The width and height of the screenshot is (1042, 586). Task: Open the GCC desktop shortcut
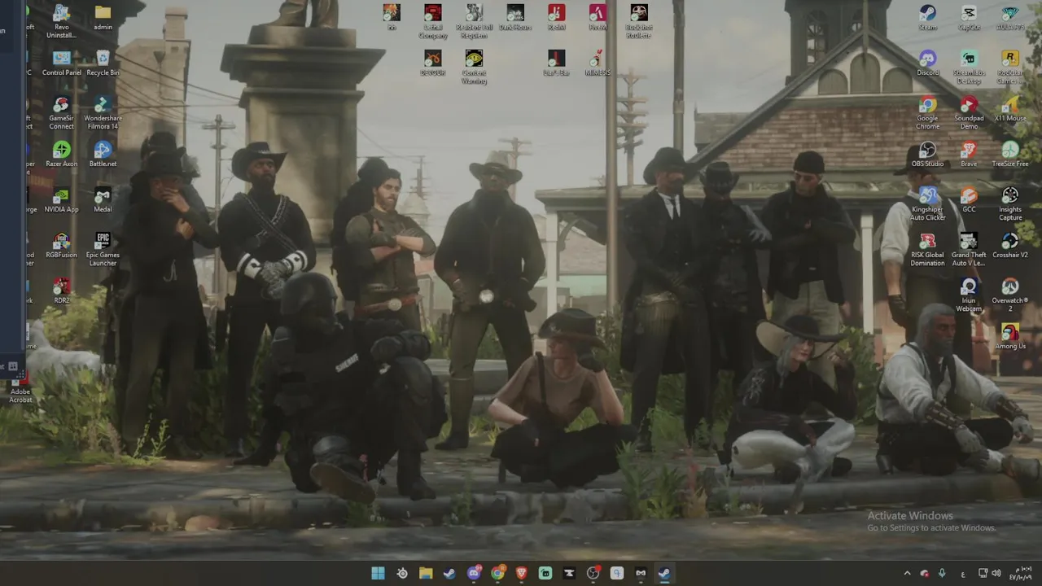[969, 200]
